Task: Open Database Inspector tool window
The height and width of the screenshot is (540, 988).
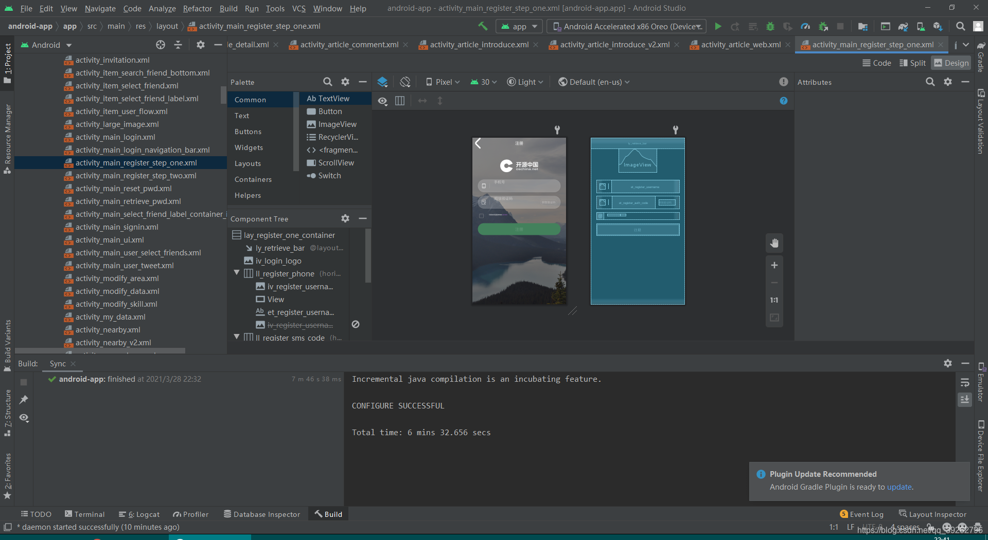Action: coord(261,514)
